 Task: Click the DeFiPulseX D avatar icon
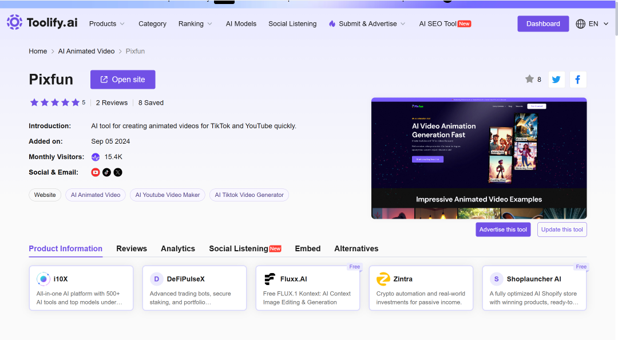coord(156,279)
